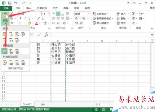Click the increase decimal icon
Screen dimensions: 155x112
(x=77, y=23)
